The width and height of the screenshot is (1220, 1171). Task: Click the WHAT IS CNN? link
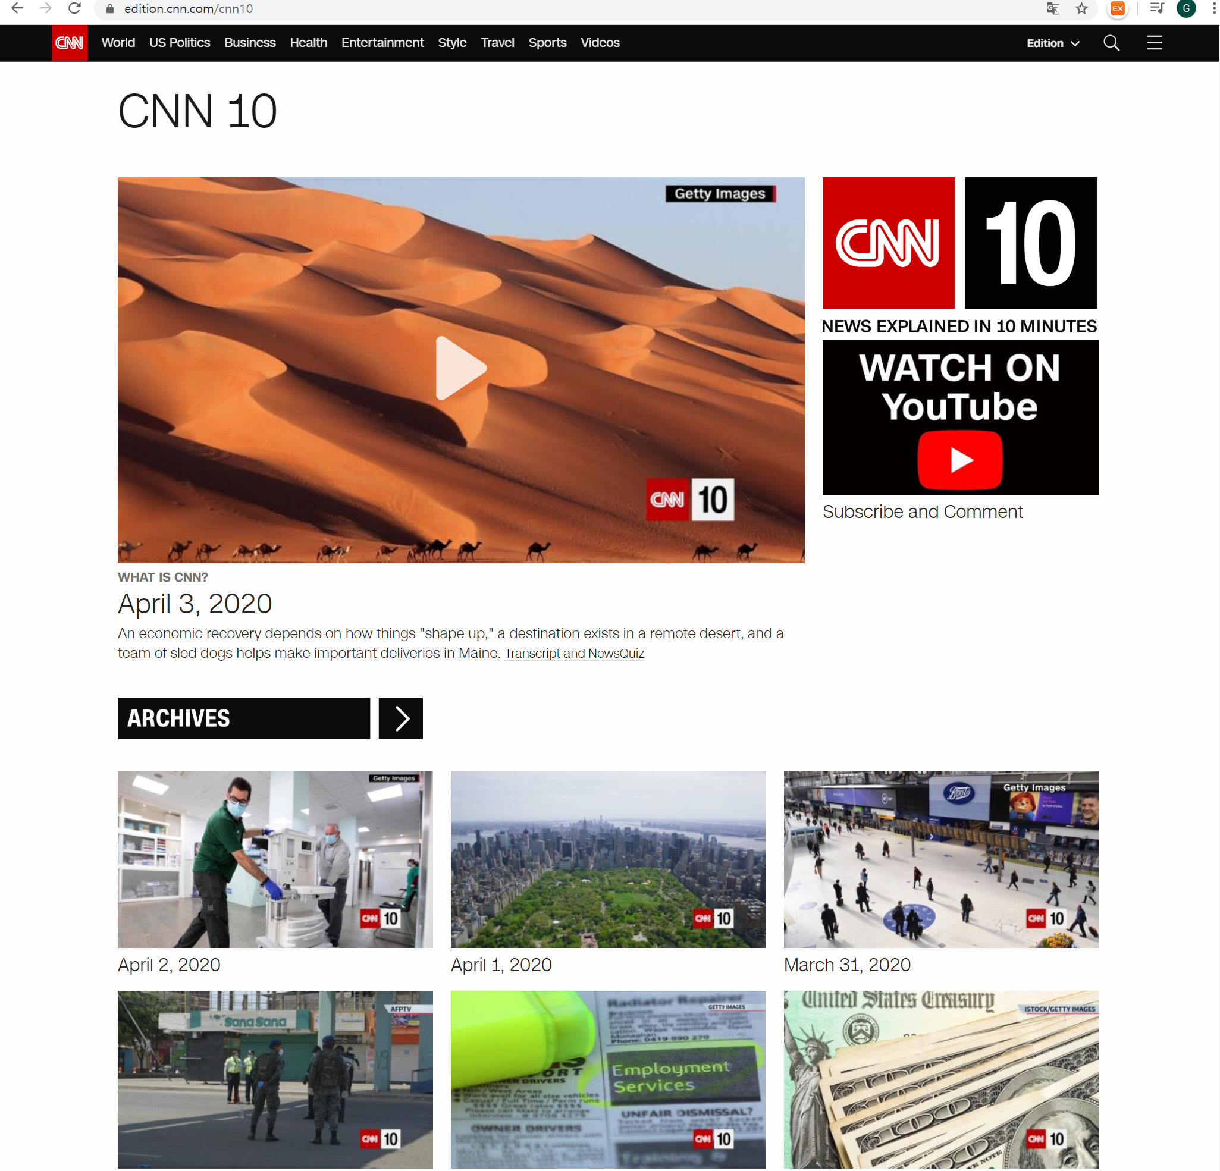(x=162, y=577)
